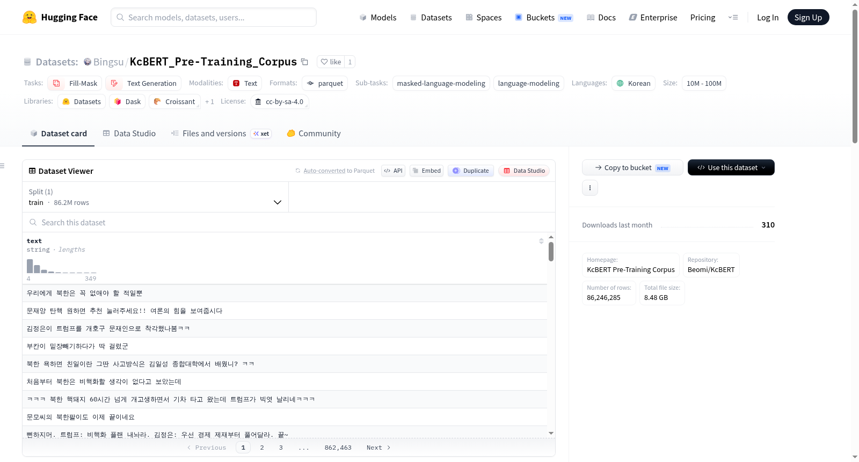Screen dimensions: 859x462
Task: Switch to Files and versions tab
Action: pyautogui.click(x=221, y=134)
